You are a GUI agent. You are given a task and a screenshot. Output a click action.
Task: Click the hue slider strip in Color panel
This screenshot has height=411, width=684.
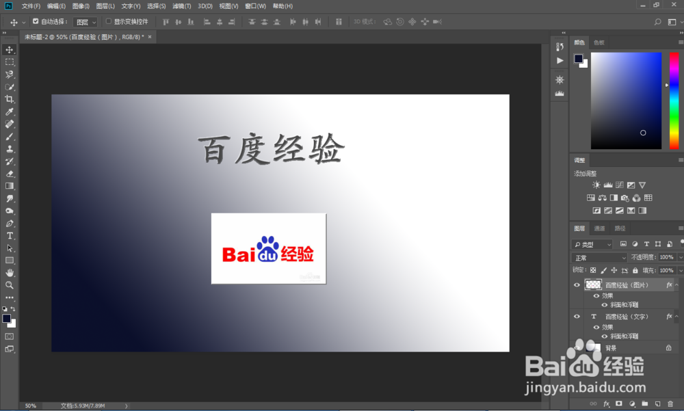pos(674,101)
